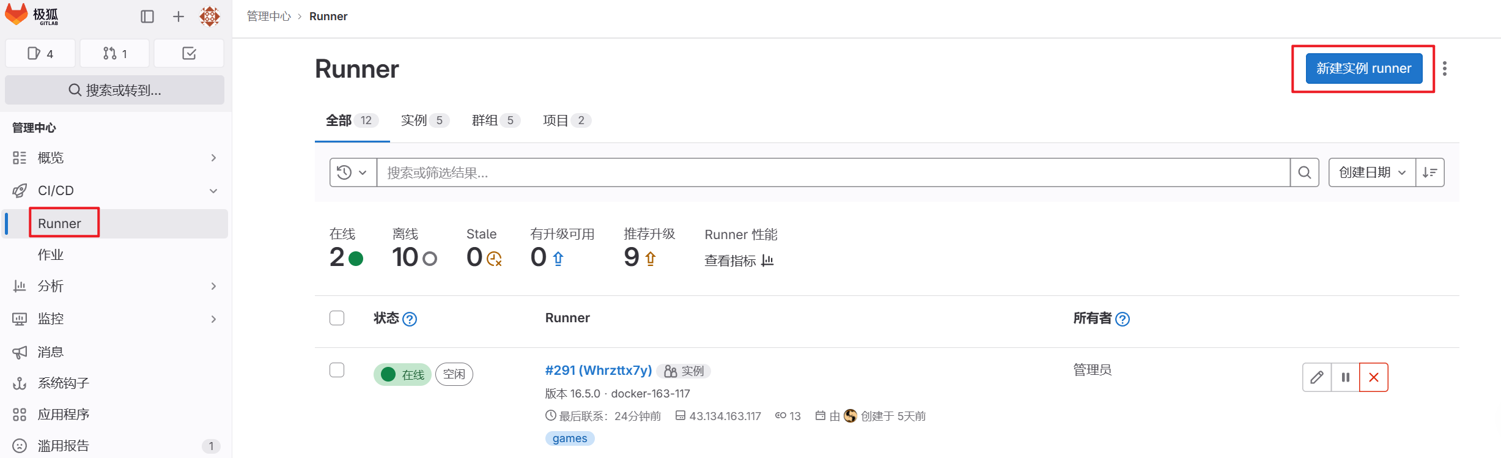
Task: Pause runner #291 with the pause icon
Action: click(x=1346, y=377)
